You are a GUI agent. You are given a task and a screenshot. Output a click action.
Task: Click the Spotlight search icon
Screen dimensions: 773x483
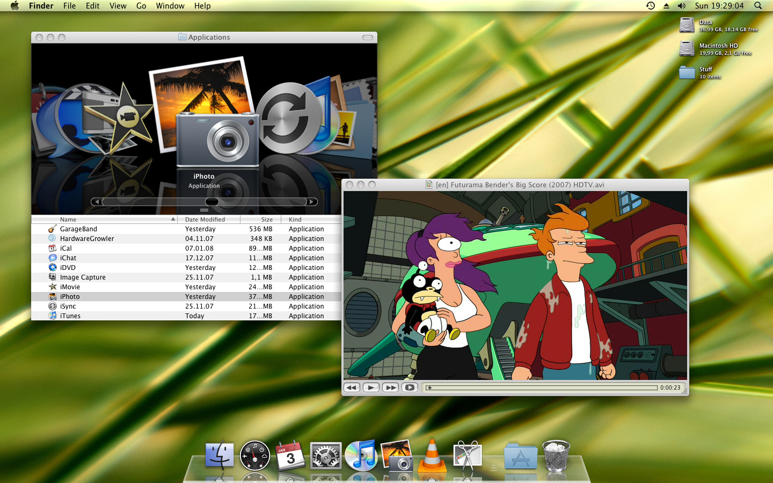click(x=758, y=6)
